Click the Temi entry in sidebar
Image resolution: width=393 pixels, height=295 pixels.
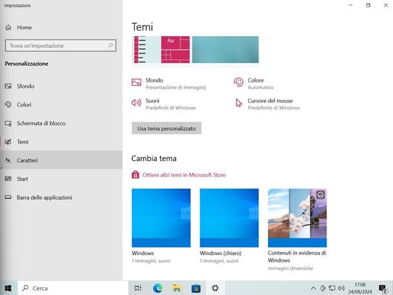(61, 142)
